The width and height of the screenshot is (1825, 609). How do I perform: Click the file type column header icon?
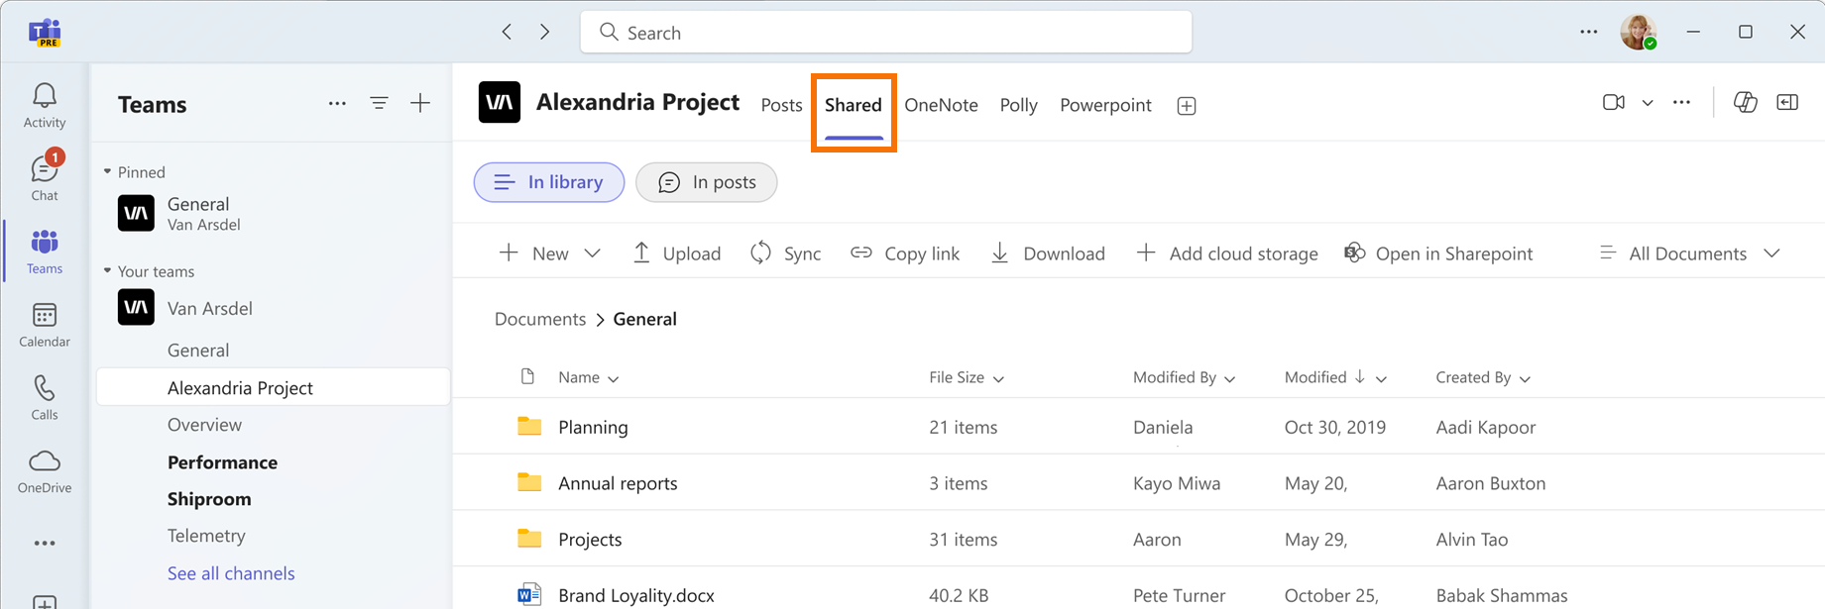point(527,376)
